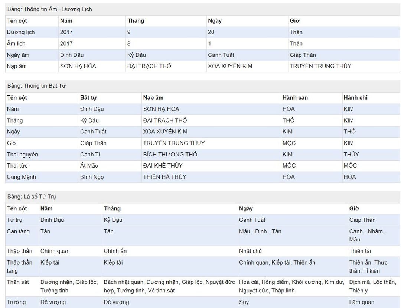Select the "Thai nguyên" row label
Viewport: 401px width, 308px height.
22,155
